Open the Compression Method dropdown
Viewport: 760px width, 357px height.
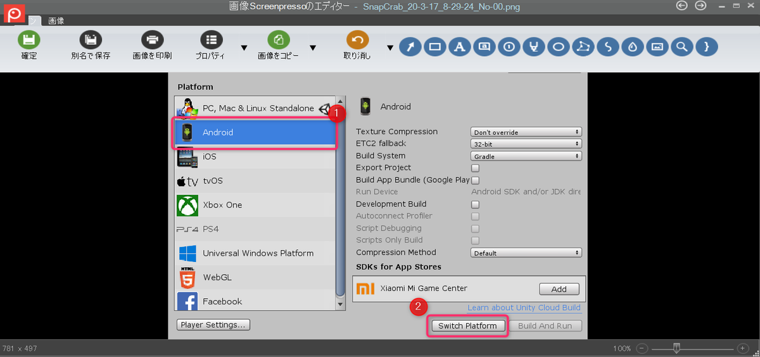[x=526, y=253]
